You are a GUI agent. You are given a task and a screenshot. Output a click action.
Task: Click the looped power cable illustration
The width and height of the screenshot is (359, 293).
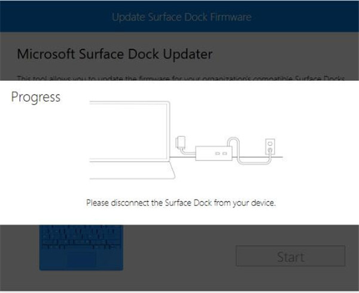249,151
